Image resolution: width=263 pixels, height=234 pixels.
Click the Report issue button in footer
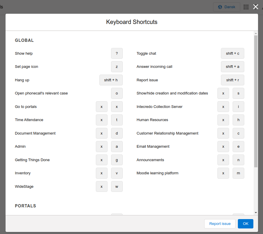[x=220, y=223]
